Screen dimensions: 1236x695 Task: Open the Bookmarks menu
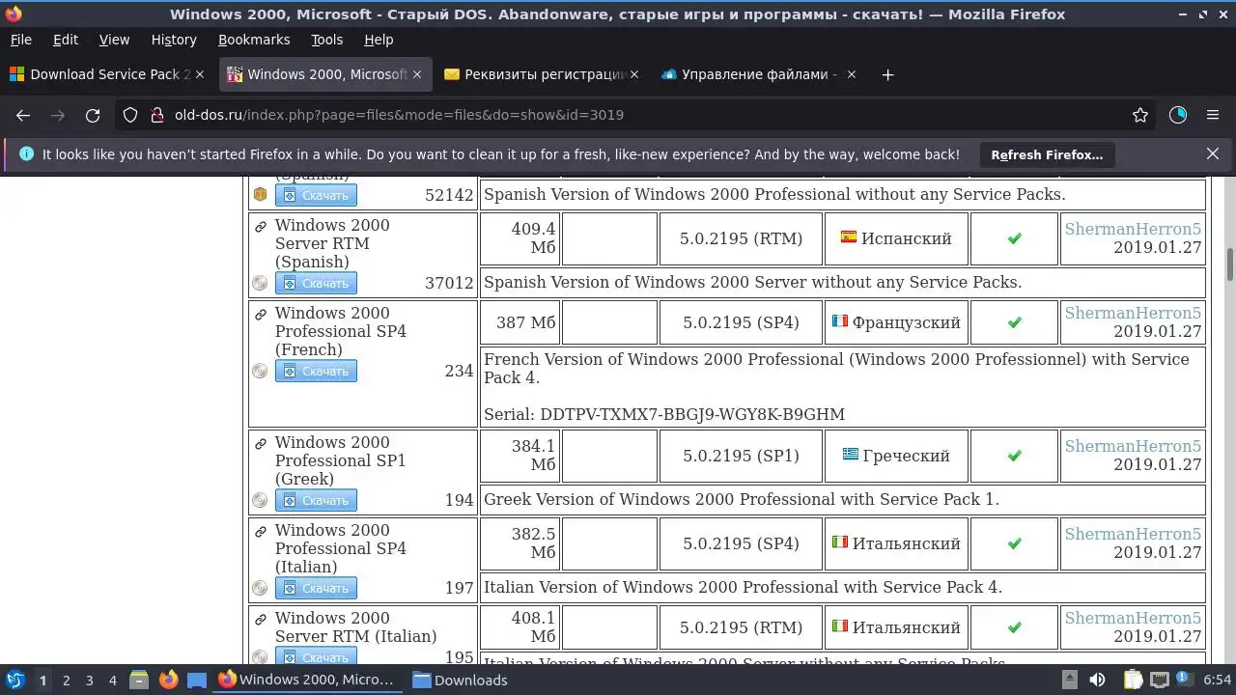254,40
